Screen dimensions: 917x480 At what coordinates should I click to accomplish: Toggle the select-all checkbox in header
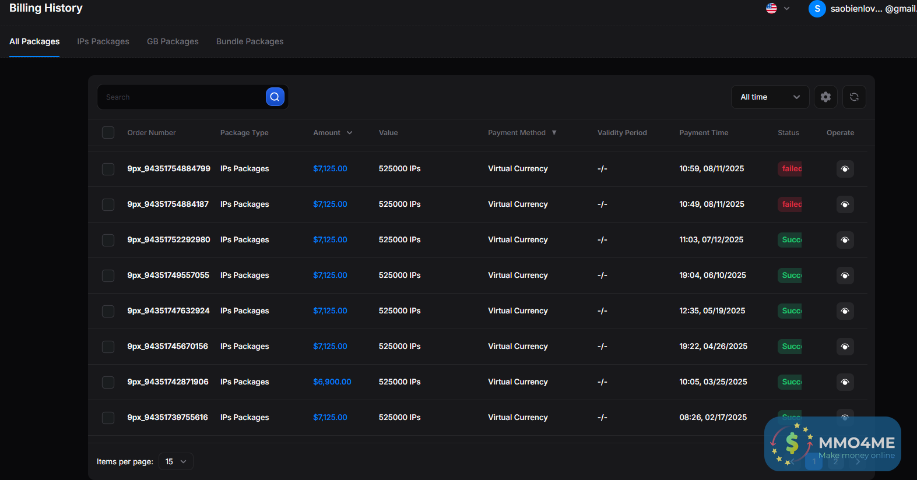pyautogui.click(x=108, y=133)
